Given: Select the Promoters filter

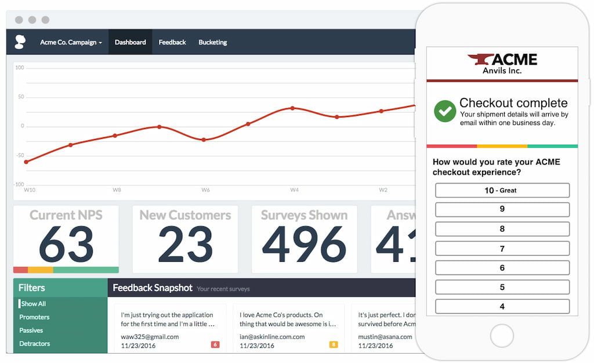Looking at the screenshot, I should 34,317.
